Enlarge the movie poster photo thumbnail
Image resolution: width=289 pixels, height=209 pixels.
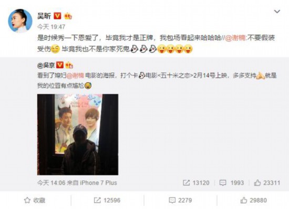click(78, 134)
